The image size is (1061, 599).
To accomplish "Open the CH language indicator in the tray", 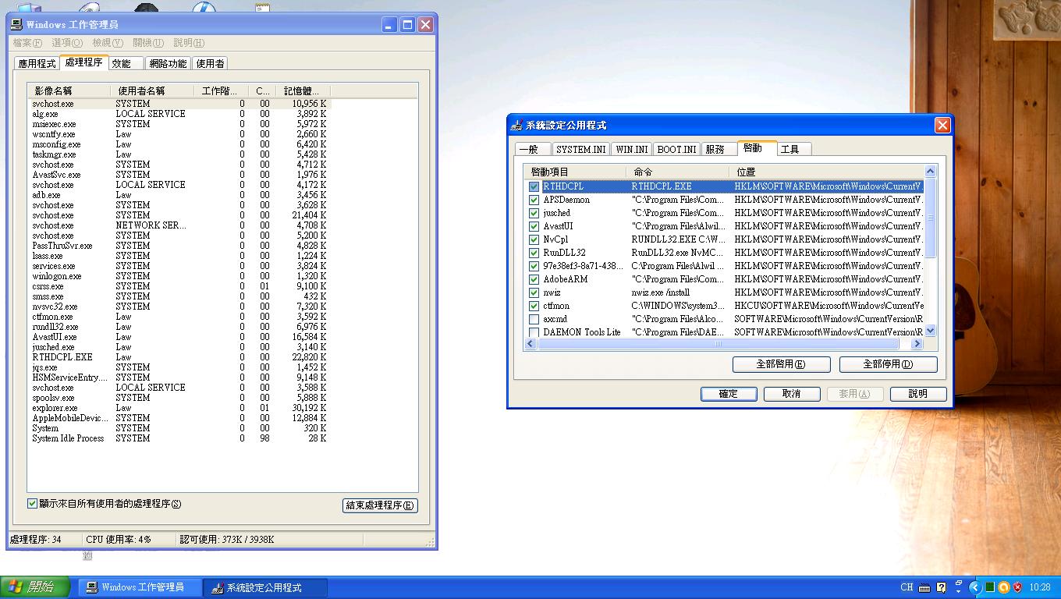I will pos(907,587).
